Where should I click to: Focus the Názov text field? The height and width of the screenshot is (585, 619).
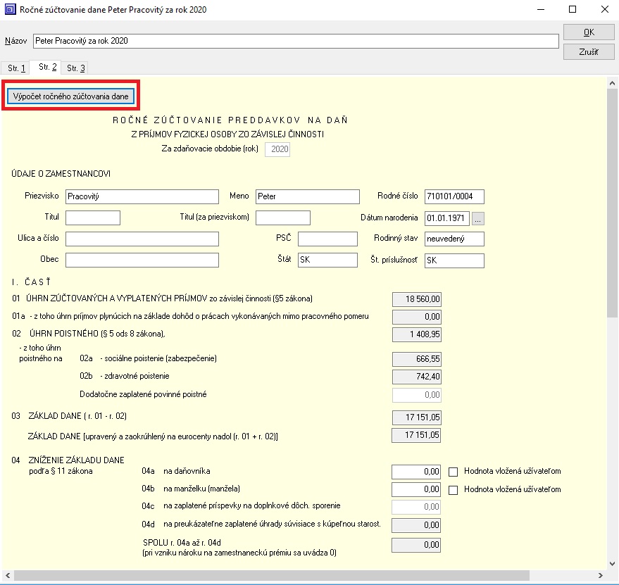point(296,41)
